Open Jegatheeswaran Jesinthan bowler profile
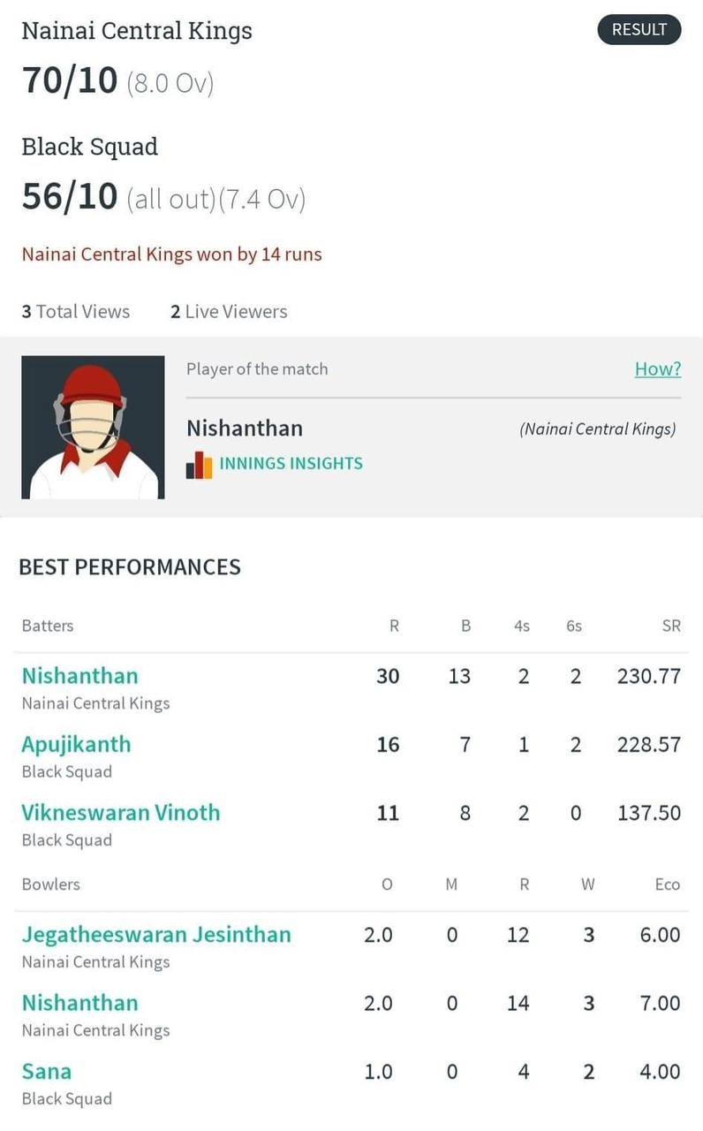The width and height of the screenshot is (703, 1131). coord(156,935)
